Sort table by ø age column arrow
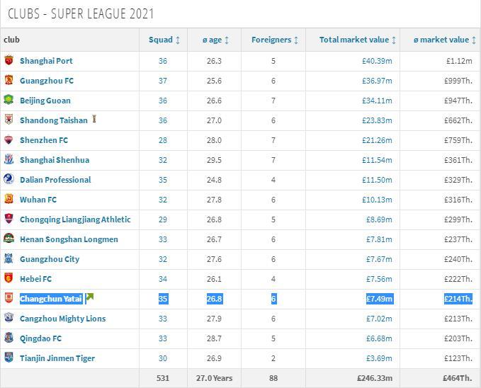Viewport: 481px width, 388px height. pyautogui.click(x=227, y=40)
